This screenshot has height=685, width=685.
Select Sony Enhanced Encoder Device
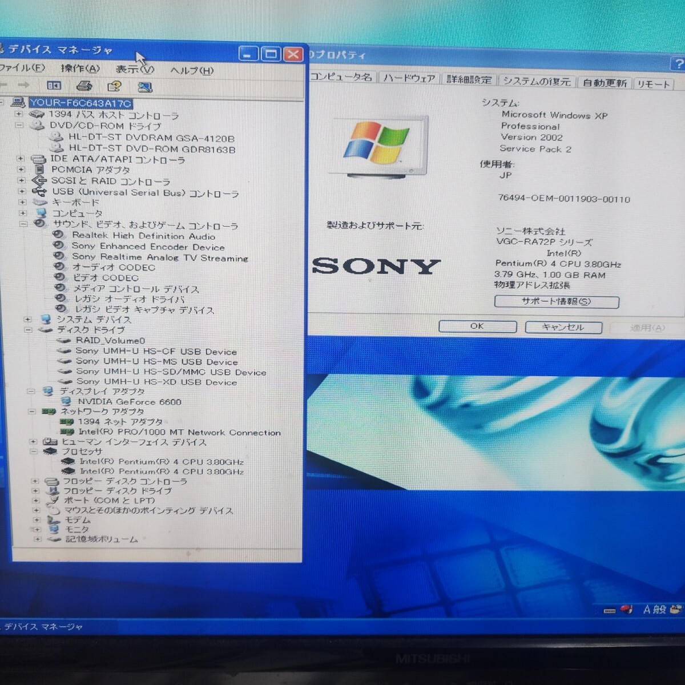click(148, 247)
